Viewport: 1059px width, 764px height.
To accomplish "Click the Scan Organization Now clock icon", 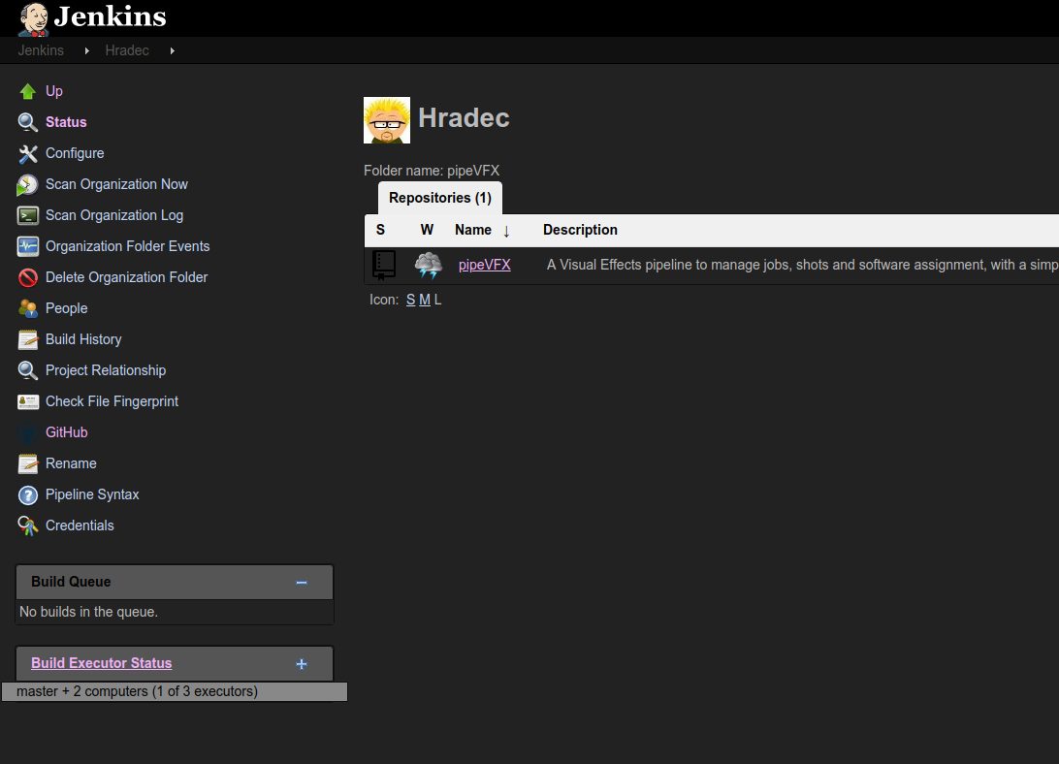I will click(x=28, y=184).
